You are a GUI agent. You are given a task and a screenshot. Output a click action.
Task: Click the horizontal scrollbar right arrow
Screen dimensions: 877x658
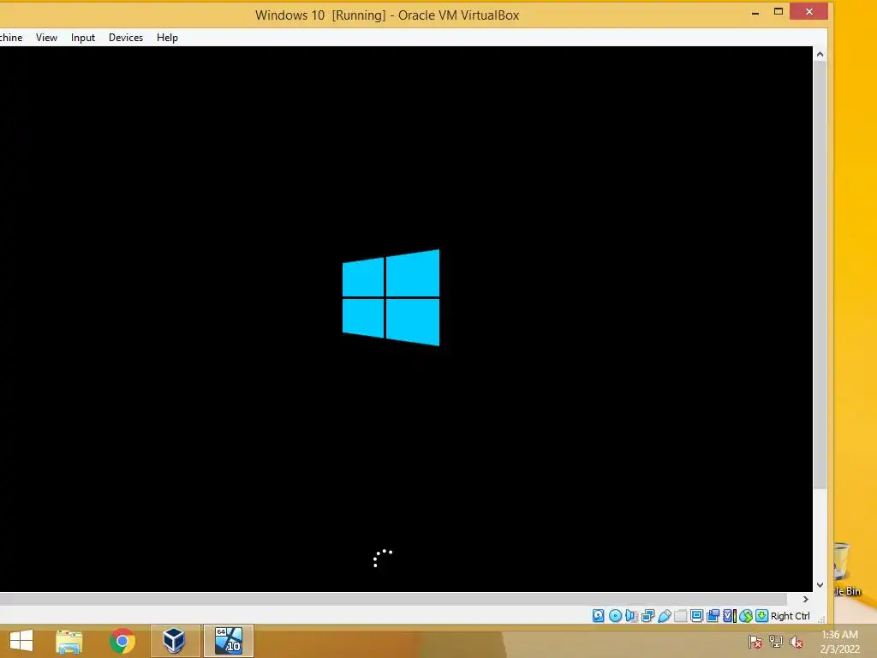[806, 599]
